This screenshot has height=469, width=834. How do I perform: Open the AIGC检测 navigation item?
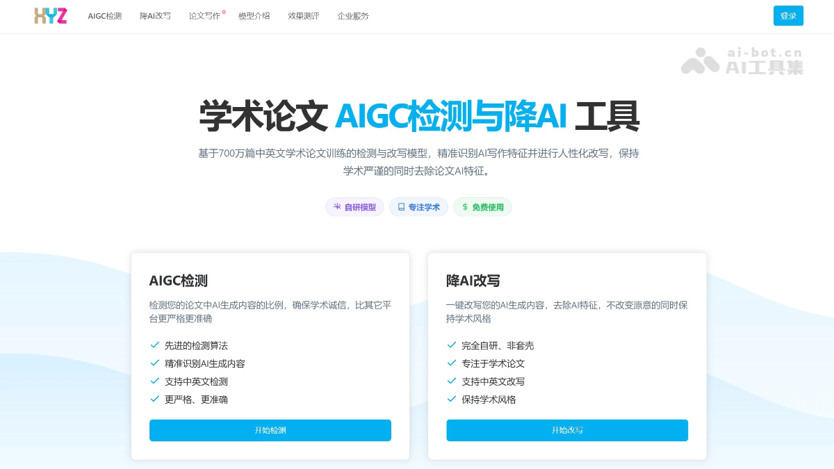click(104, 16)
